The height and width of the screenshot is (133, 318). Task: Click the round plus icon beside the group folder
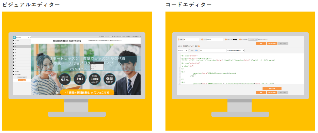tap(236, 39)
